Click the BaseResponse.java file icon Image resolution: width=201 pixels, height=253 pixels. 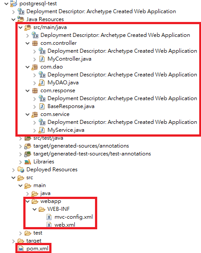tap(42, 106)
